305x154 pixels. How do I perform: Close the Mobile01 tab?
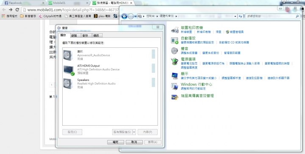point(87,3)
